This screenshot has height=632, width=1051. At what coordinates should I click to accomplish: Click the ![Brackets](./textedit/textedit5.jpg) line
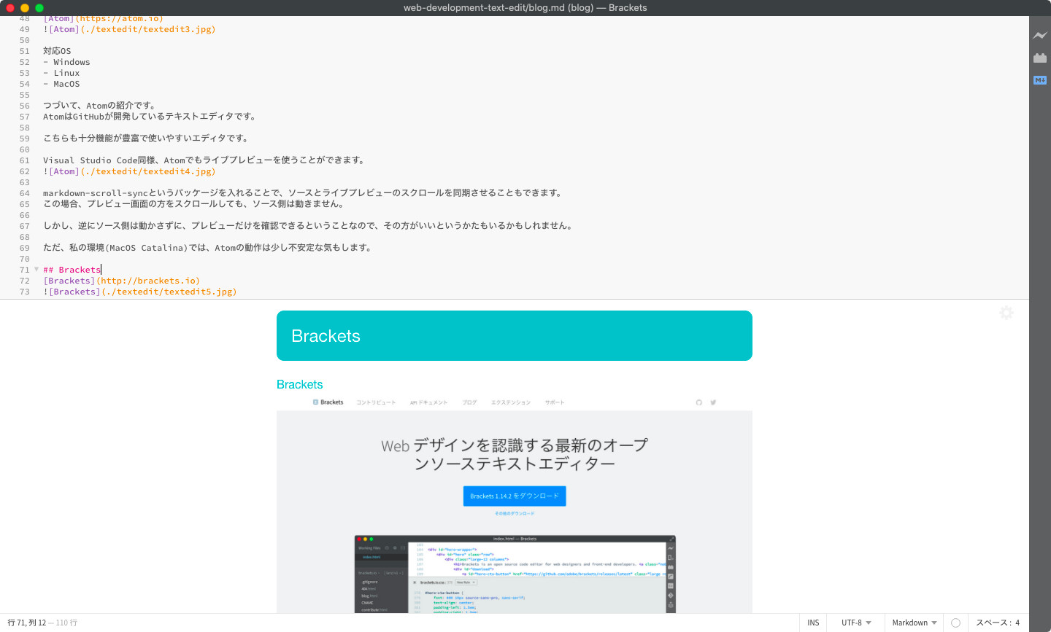click(x=139, y=292)
